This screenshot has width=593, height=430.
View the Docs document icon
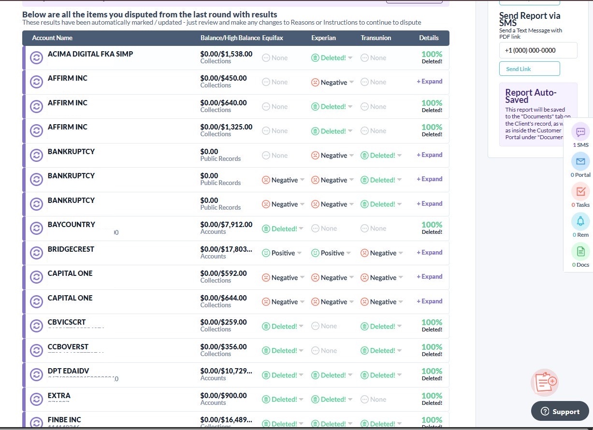click(x=580, y=252)
